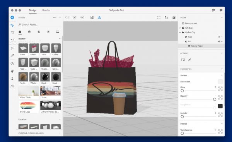Click the group select icon in canvas toolbar
232x142 pixels.
tap(92, 17)
